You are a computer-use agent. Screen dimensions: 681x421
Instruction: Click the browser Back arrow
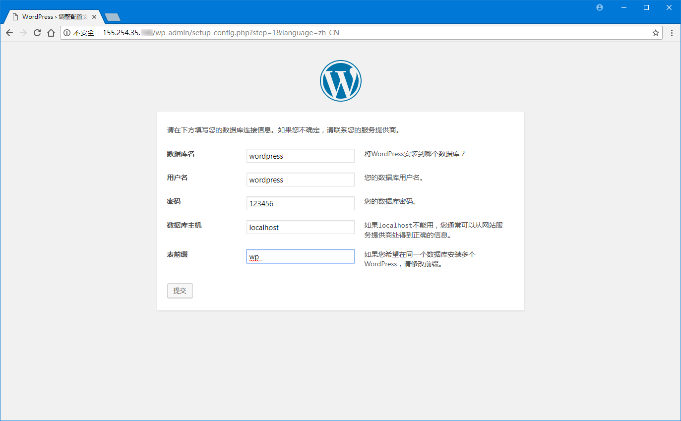(x=9, y=33)
